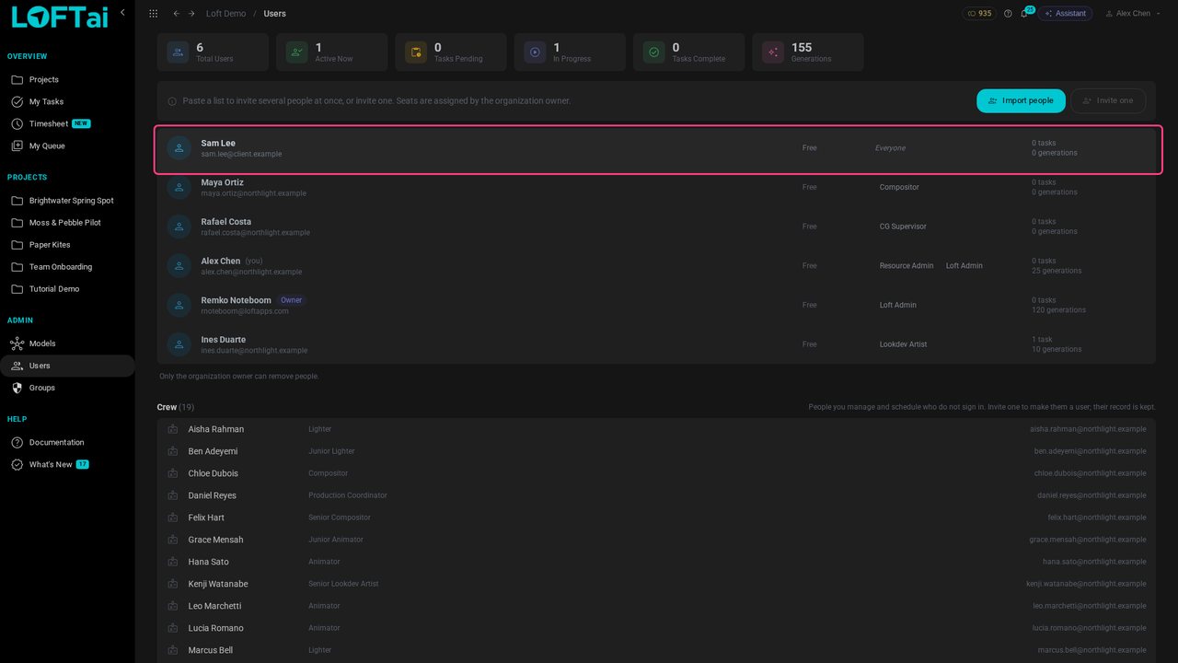Click the Compositor group tag for Maya Ortiz

click(x=899, y=187)
